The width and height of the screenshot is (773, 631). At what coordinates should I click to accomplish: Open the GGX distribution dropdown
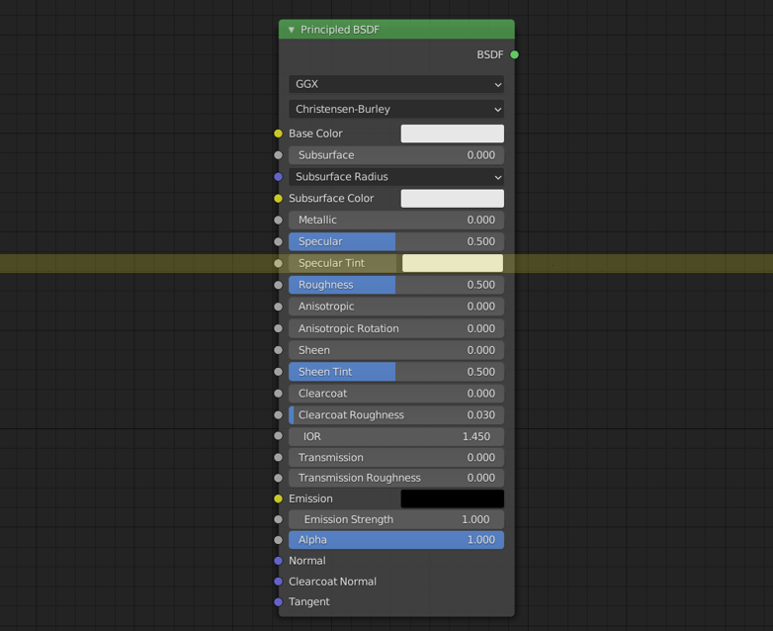[396, 84]
